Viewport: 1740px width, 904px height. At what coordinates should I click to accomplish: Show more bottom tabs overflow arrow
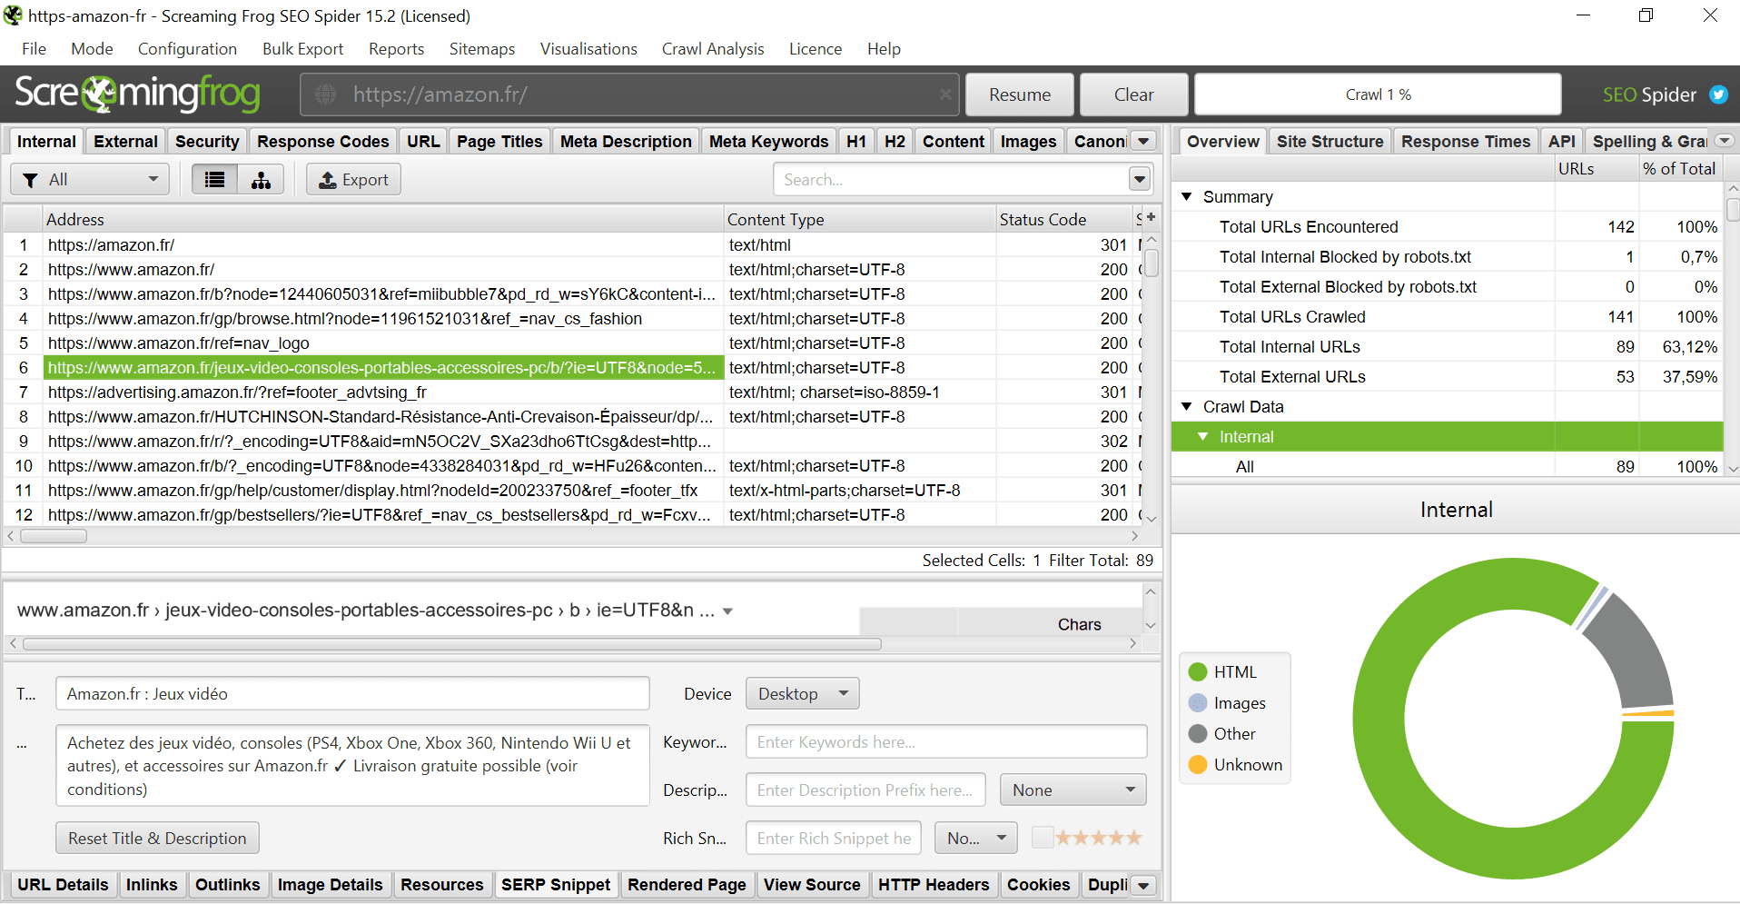tap(1144, 885)
